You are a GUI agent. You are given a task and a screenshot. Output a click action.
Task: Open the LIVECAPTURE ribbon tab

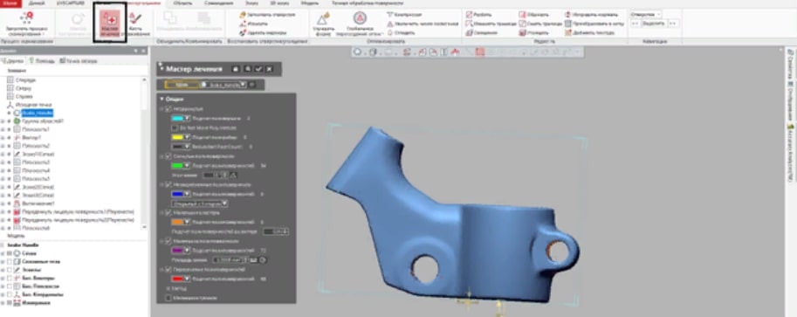(x=70, y=3)
